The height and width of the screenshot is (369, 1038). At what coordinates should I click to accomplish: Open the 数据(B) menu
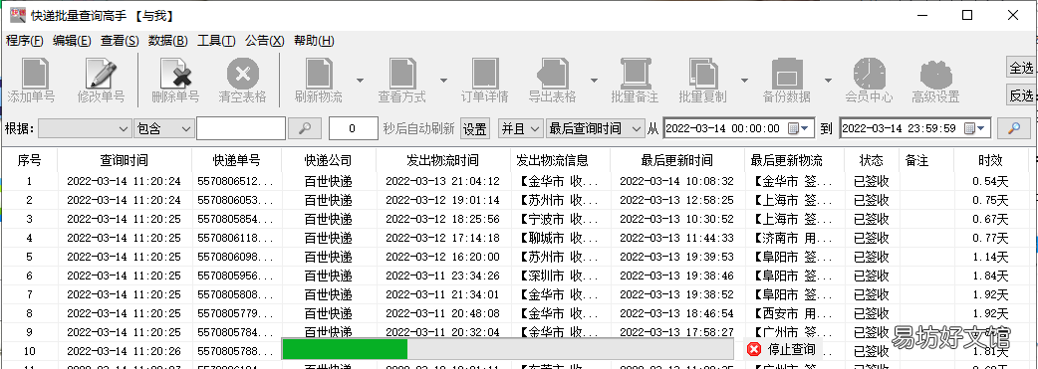pyautogui.click(x=168, y=41)
